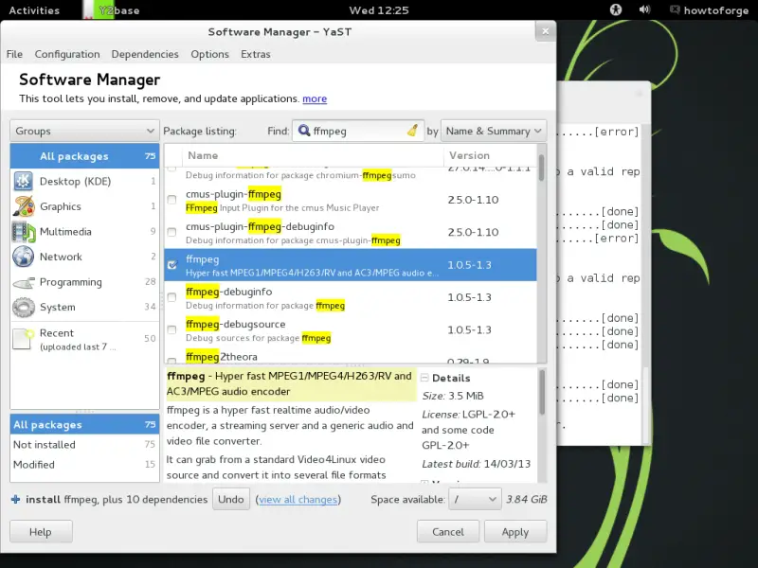This screenshot has height=568, width=758.
Task: Select the ffmpeg-debugsource package name
Action: [x=235, y=324]
